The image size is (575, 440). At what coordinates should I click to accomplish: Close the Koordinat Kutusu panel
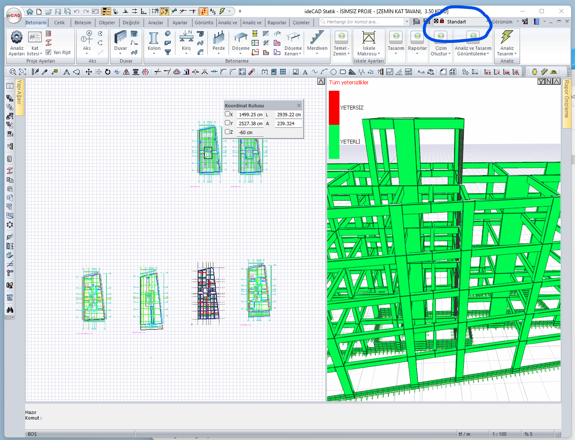click(299, 105)
